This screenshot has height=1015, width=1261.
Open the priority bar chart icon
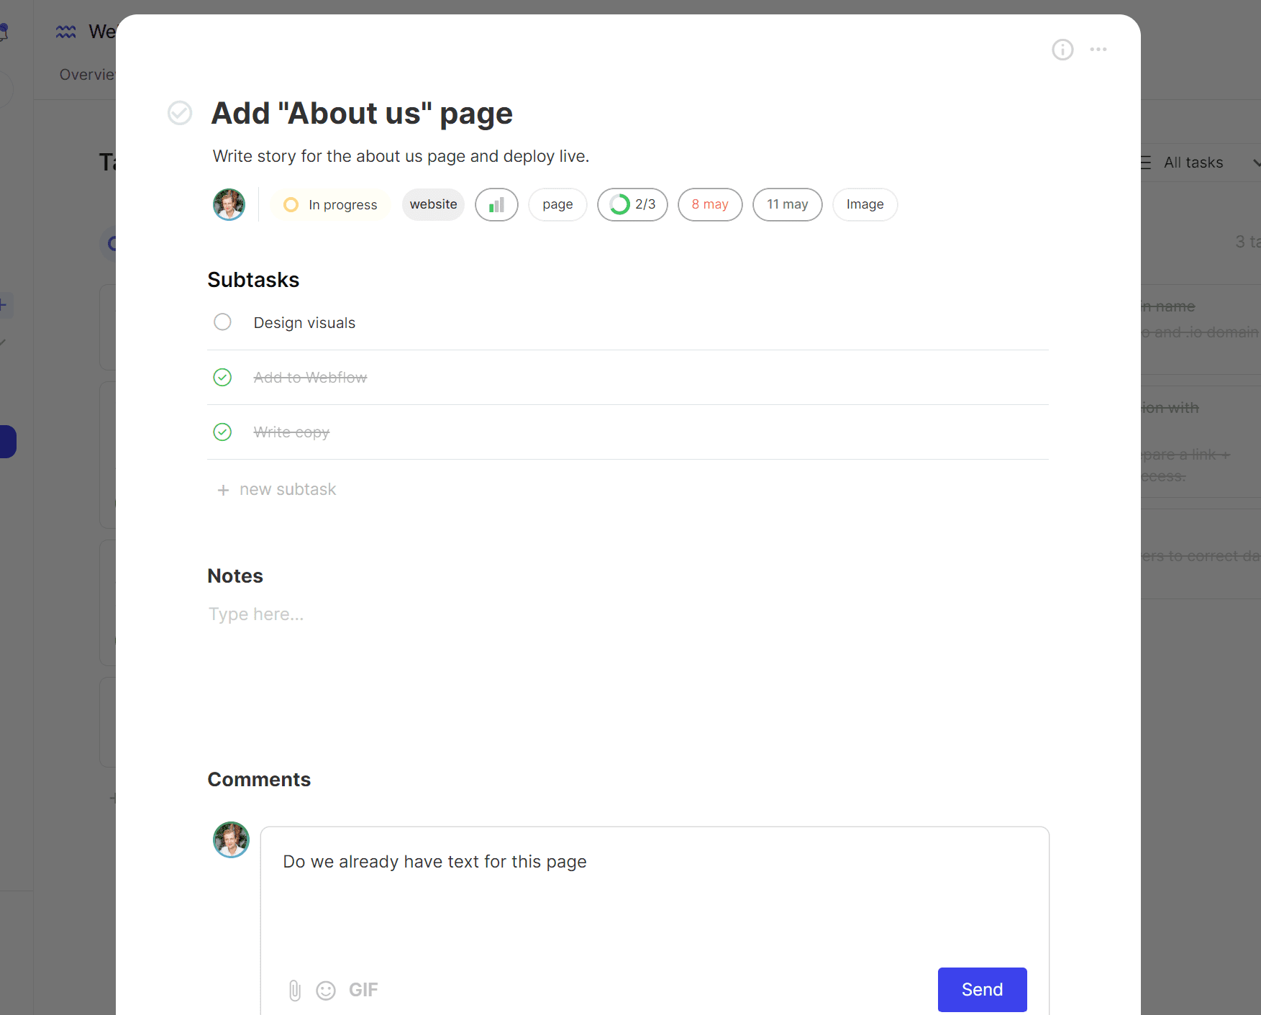tap(496, 205)
